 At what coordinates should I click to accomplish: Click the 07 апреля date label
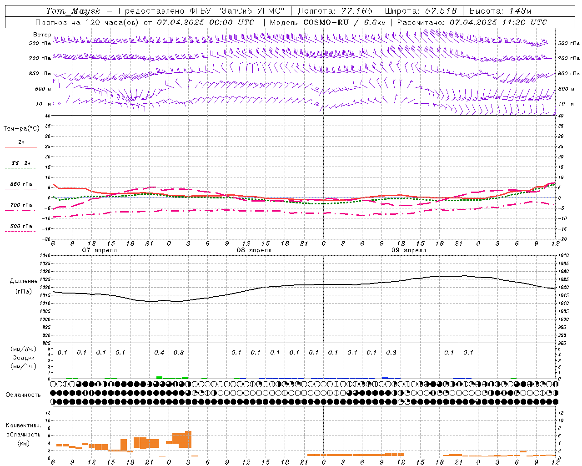tap(99, 250)
